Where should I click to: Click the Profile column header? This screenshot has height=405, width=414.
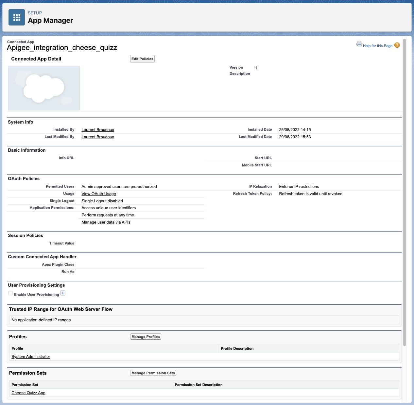tap(114, 348)
